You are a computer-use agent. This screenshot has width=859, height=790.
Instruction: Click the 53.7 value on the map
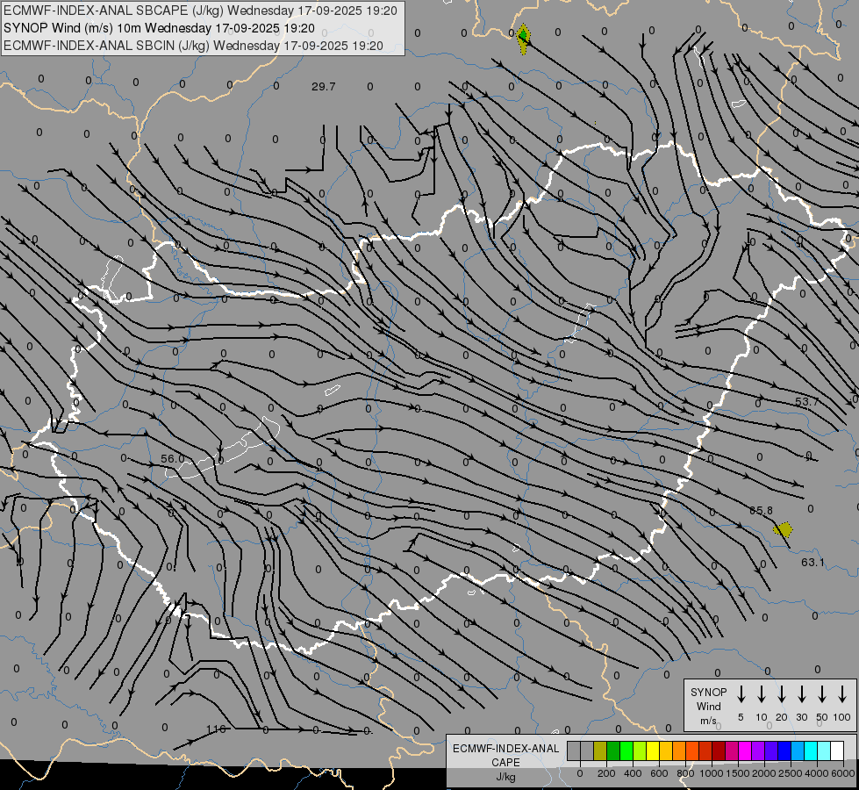click(806, 402)
